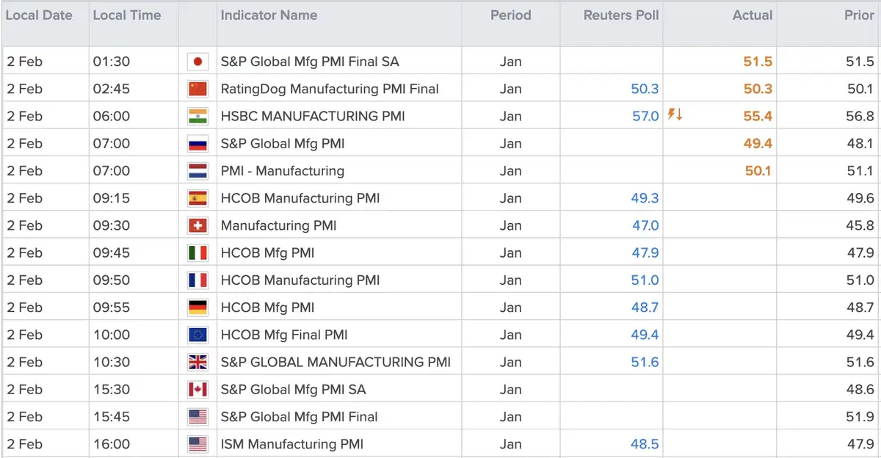Viewport: 881px width, 458px height.
Task: Select HCOB Mfg Final PMI indicator
Action: pos(284,335)
